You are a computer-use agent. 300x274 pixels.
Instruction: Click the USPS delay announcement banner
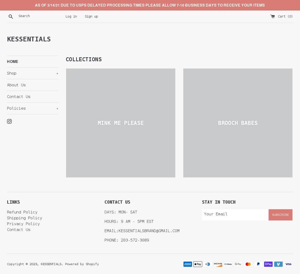click(150, 5)
